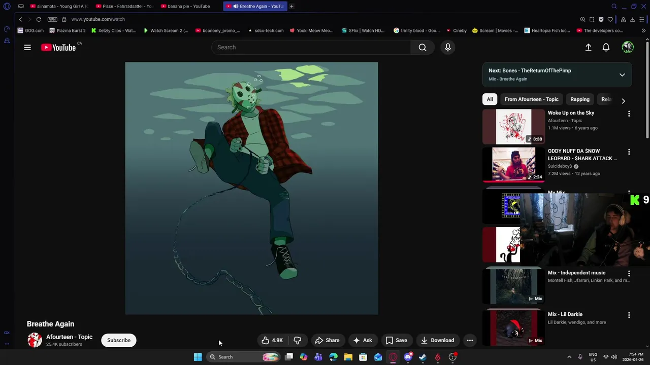650x365 pixels.
Task: Open the Plazma Burst 2 bookmark
Action: click(x=68, y=30)
